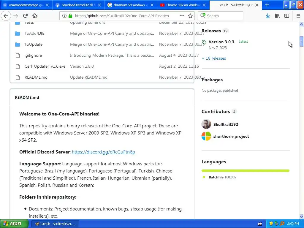Screen dimensions: 304x228
Task: Click the scrollbar down arrow
Action: 301,216
